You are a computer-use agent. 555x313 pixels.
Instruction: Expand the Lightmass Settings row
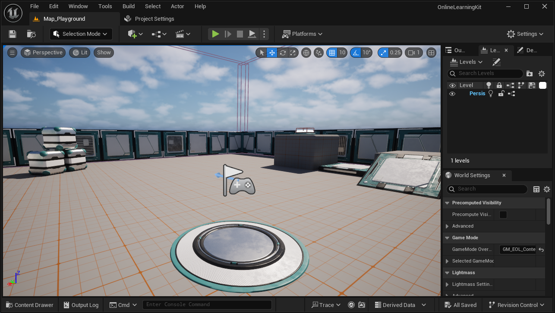[447, 284]
